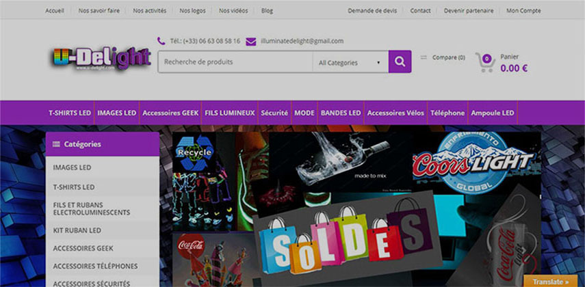
Task: Go to Accueil page
Action: tap(55, 11)
